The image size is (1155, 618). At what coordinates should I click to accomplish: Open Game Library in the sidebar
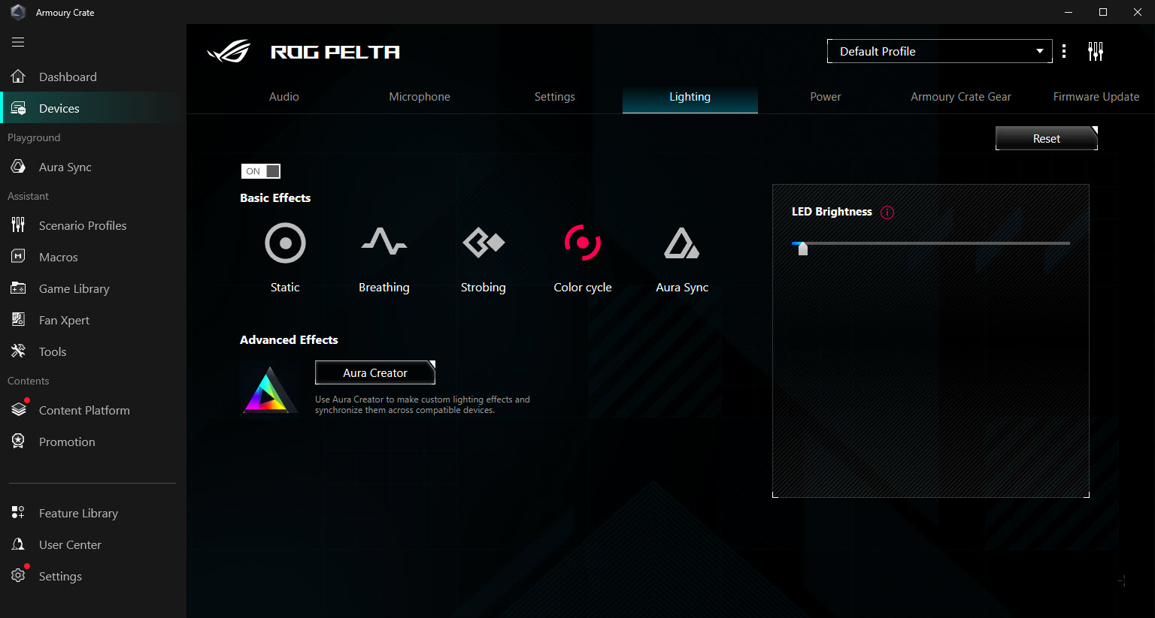(x=93, y=288)
